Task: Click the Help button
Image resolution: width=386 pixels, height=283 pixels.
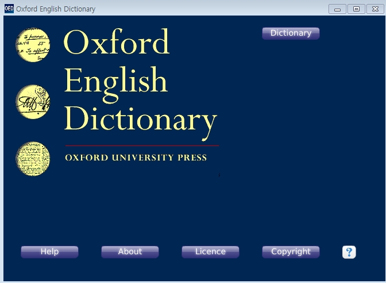Action: pos(49,252)
